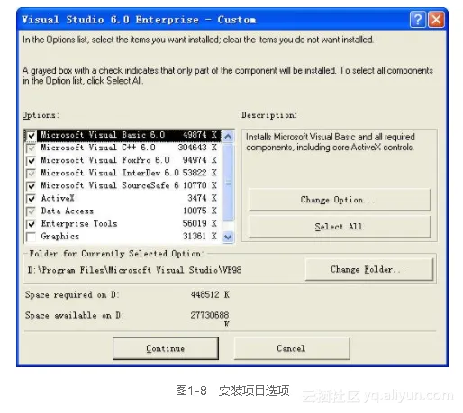The height and width of the screenshot is (413, 463).
Task: Select the Graphics list row
Action: (x=123, y=236)
